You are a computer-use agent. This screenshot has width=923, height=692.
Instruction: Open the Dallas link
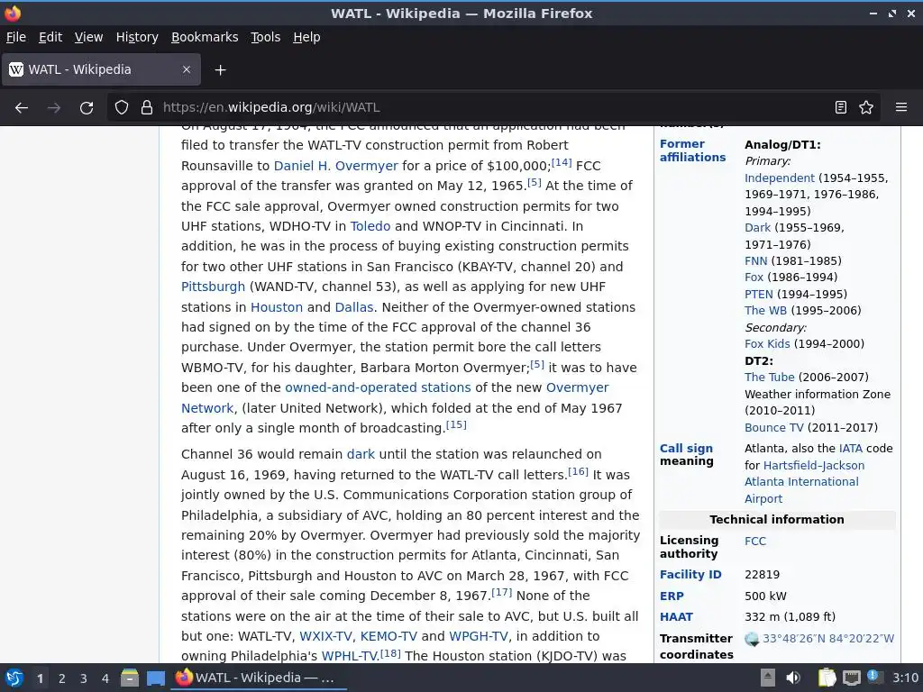point(353,307)
